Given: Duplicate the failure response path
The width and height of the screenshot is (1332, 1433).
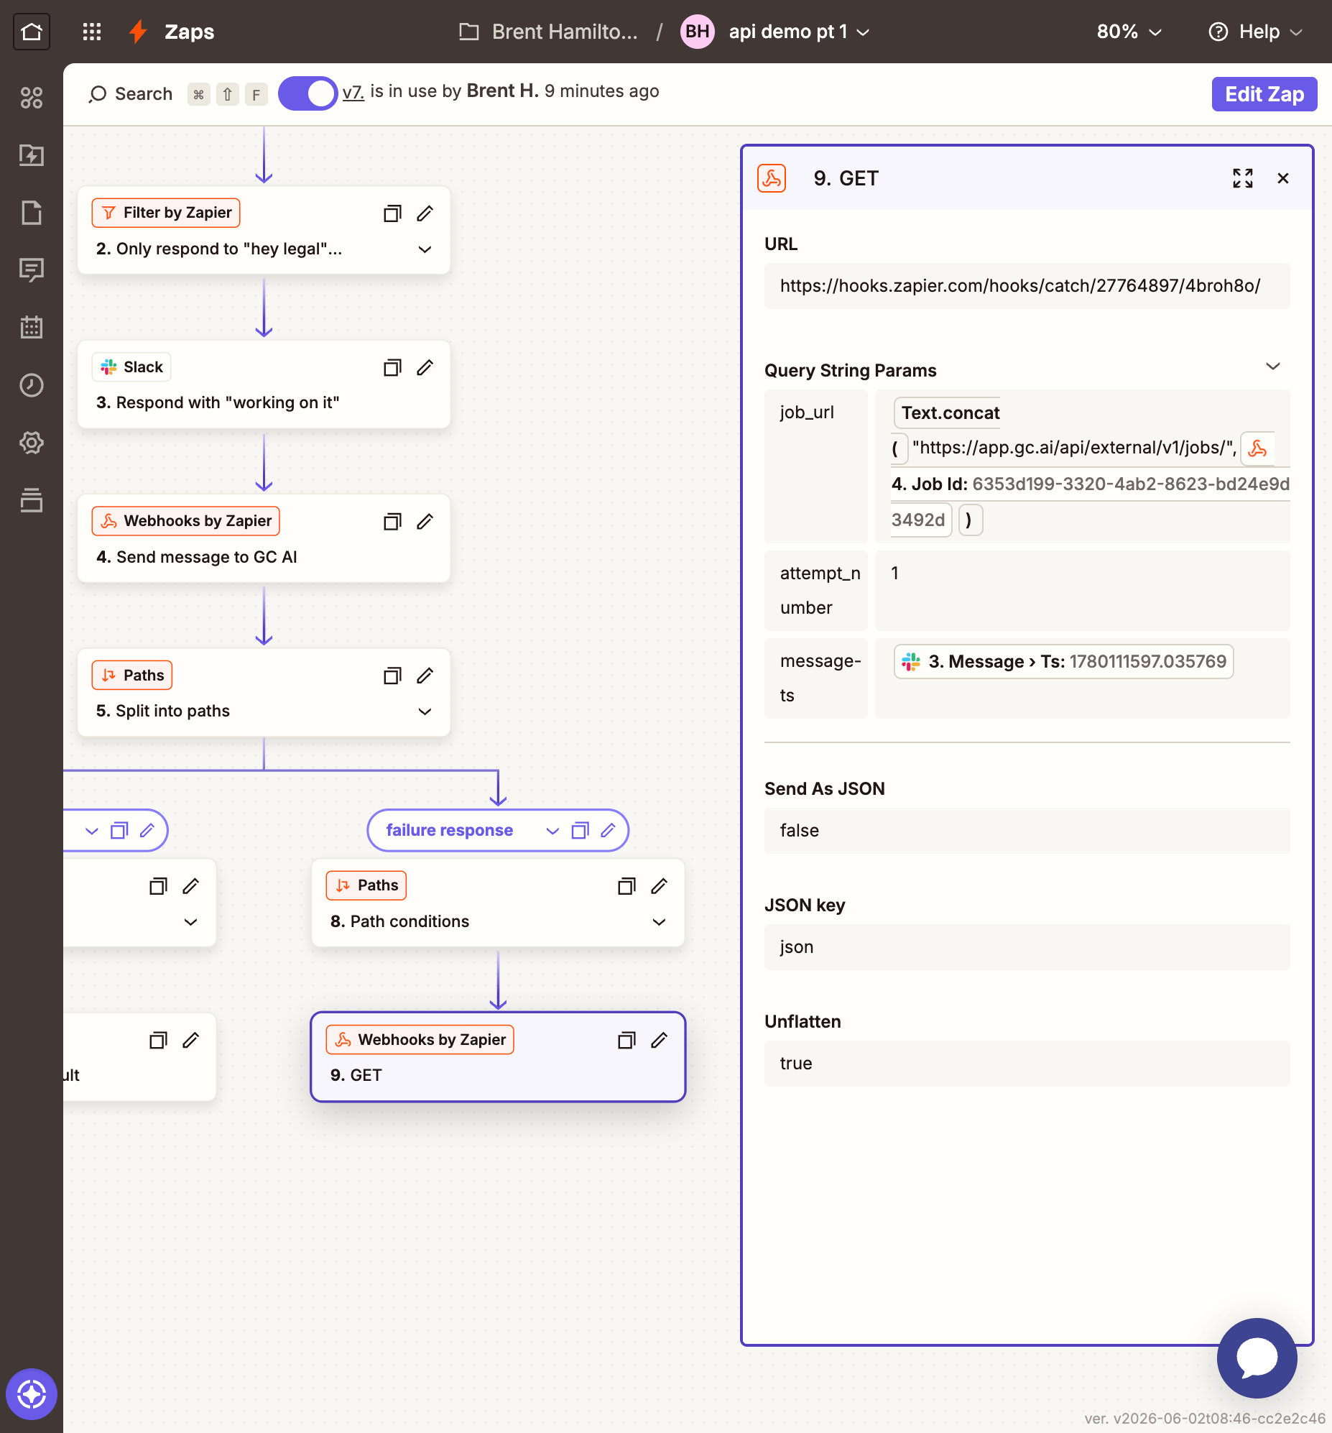Looking at the screenshot, I should point(581,830).
